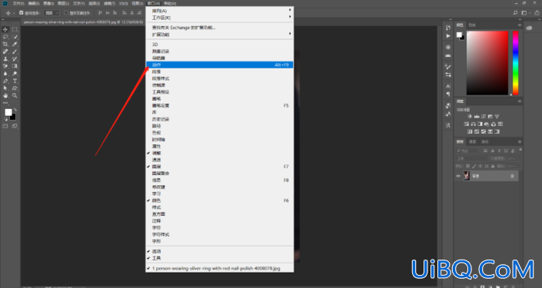
Task: Select the Lasso tool
Action: point(5,37)
